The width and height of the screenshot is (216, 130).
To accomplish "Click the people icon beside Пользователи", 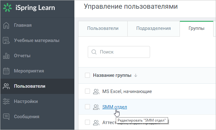I will 6,86.
